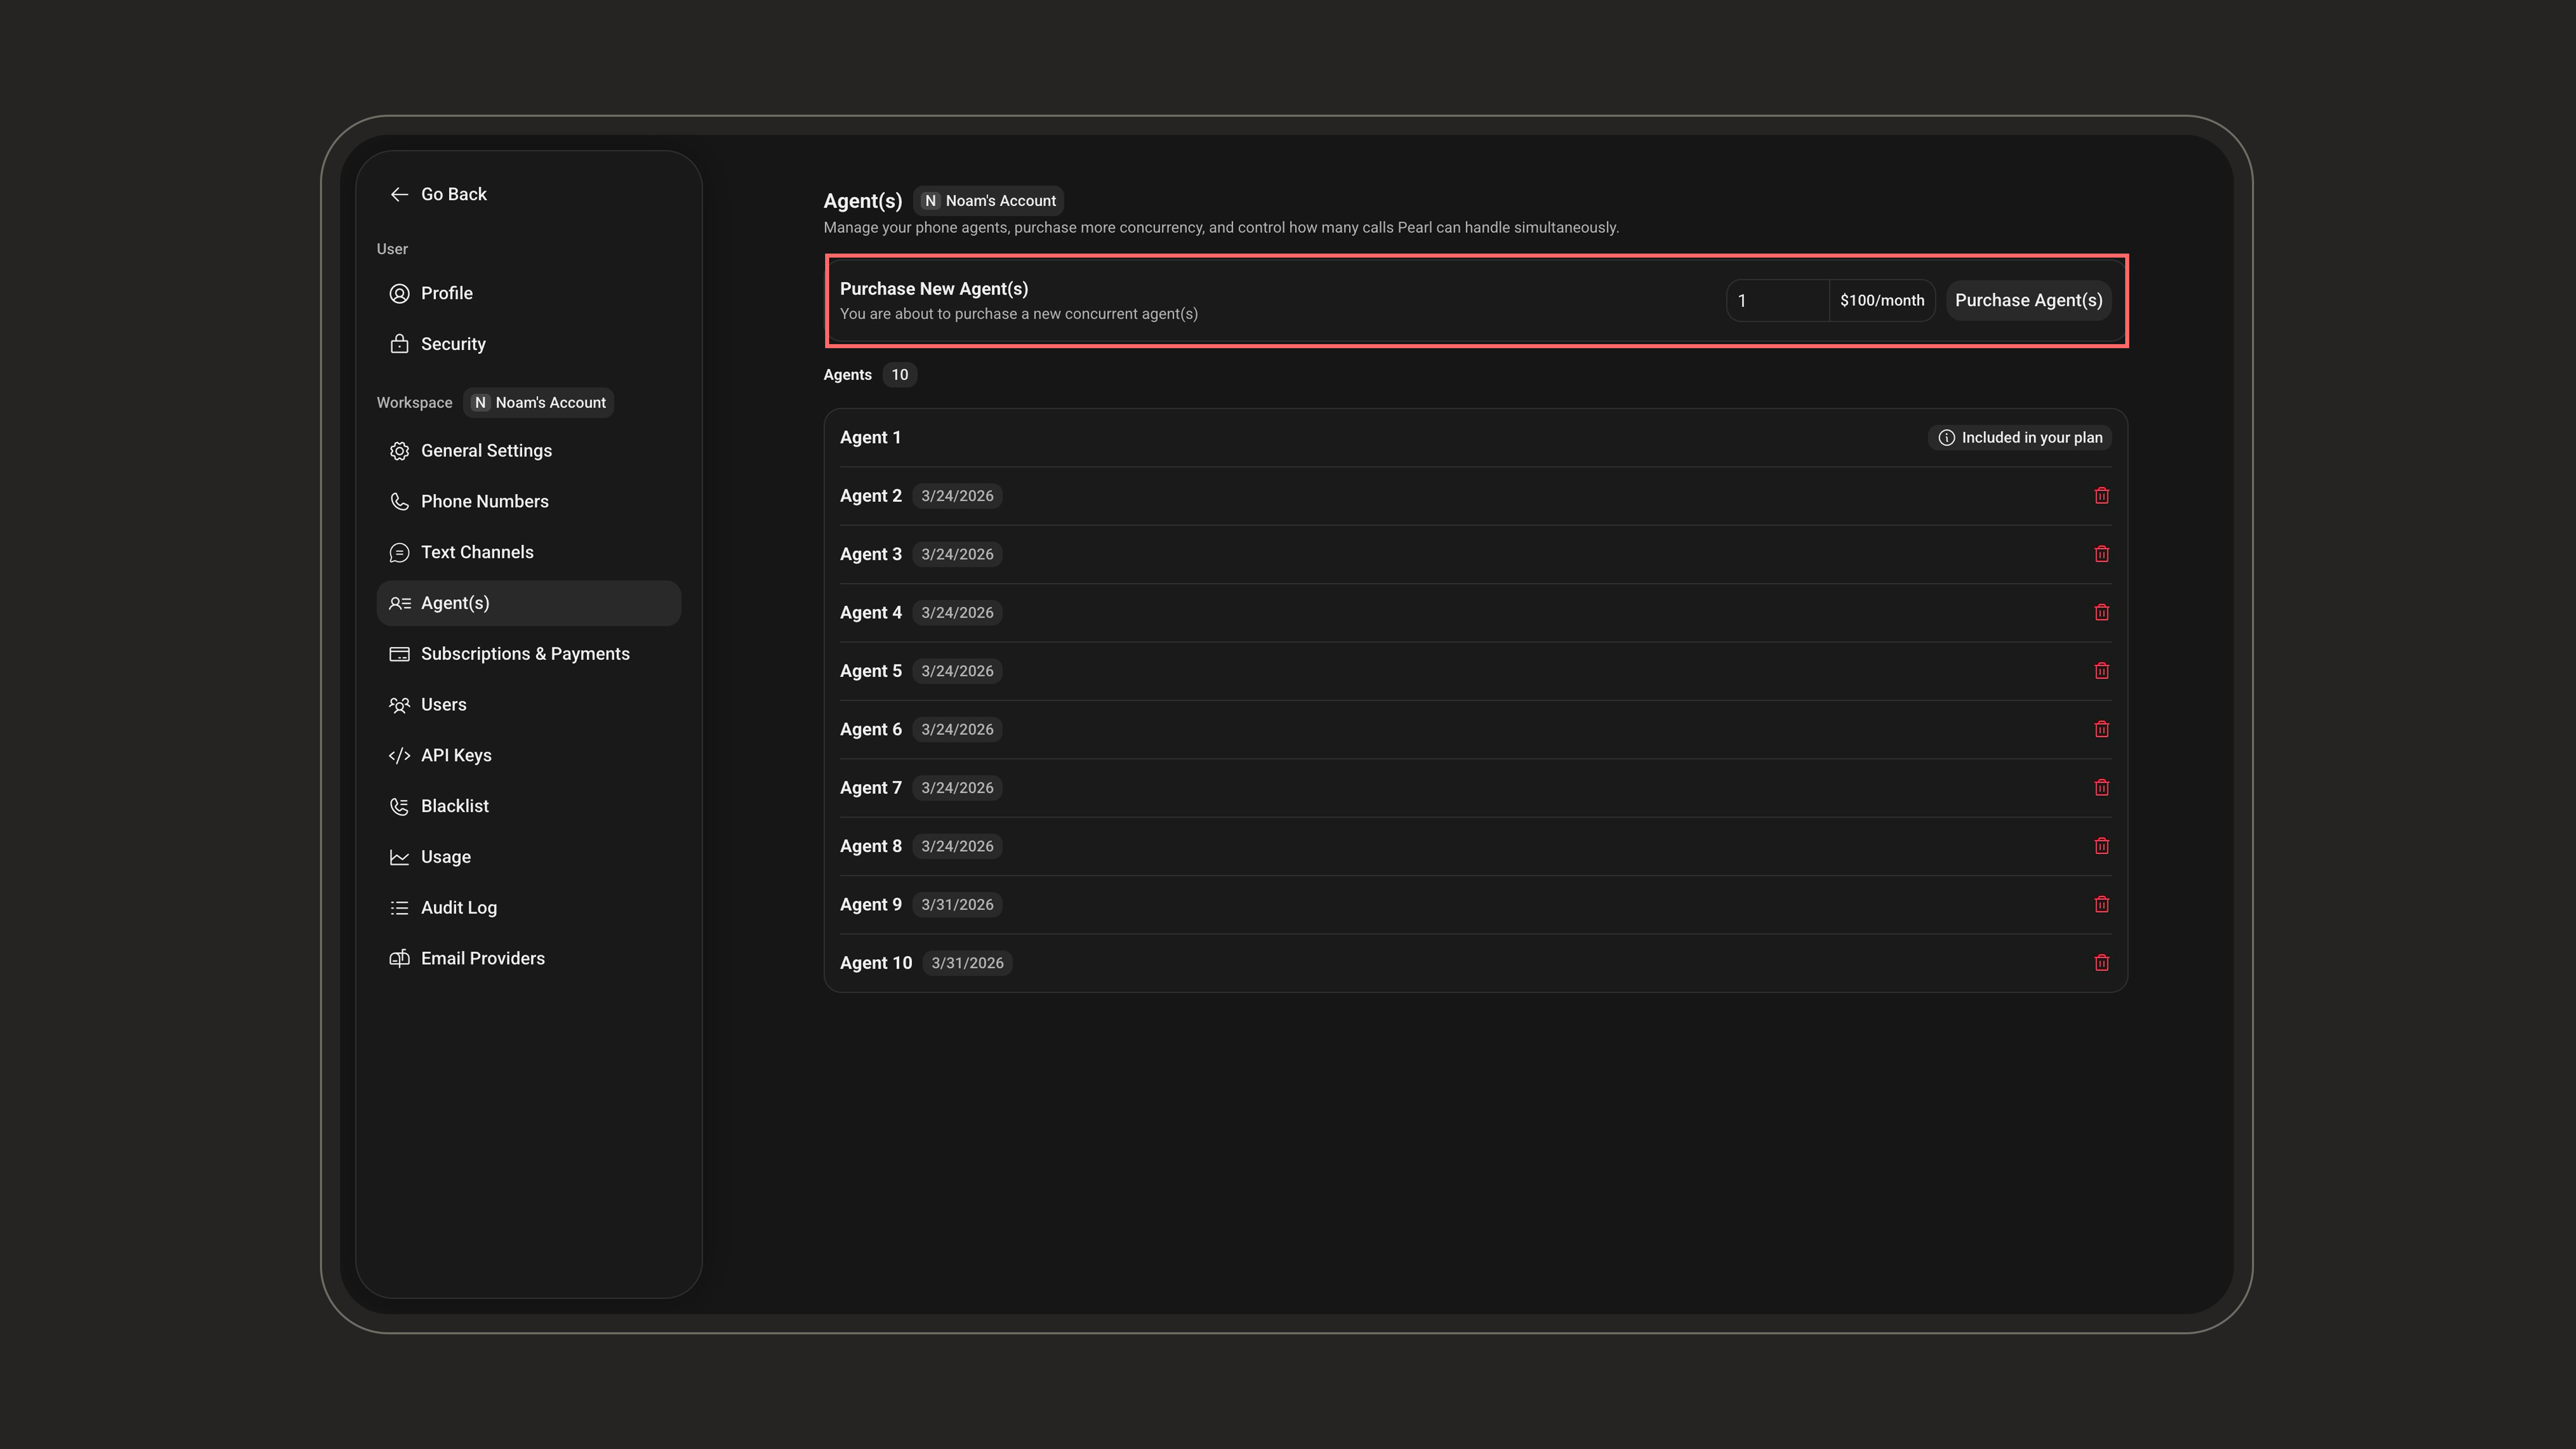Click the Phone Numbers handset icon
This screenshot has width=2576, height=1449.
pos(399,502)
